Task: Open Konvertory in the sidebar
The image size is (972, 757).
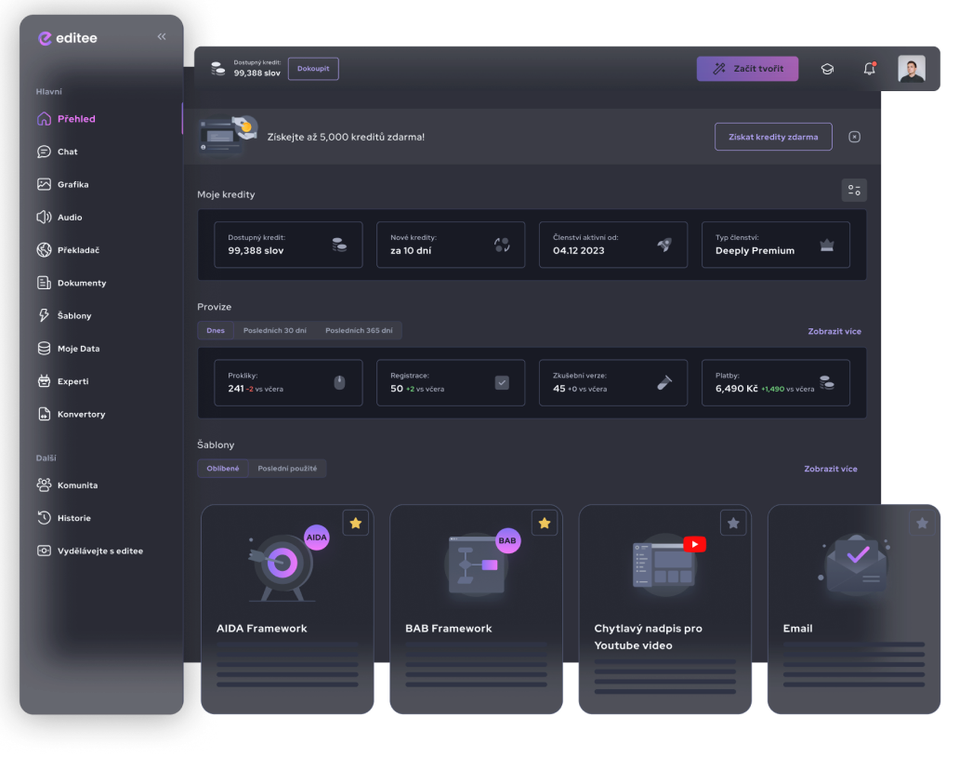Action: pos(81,414)
